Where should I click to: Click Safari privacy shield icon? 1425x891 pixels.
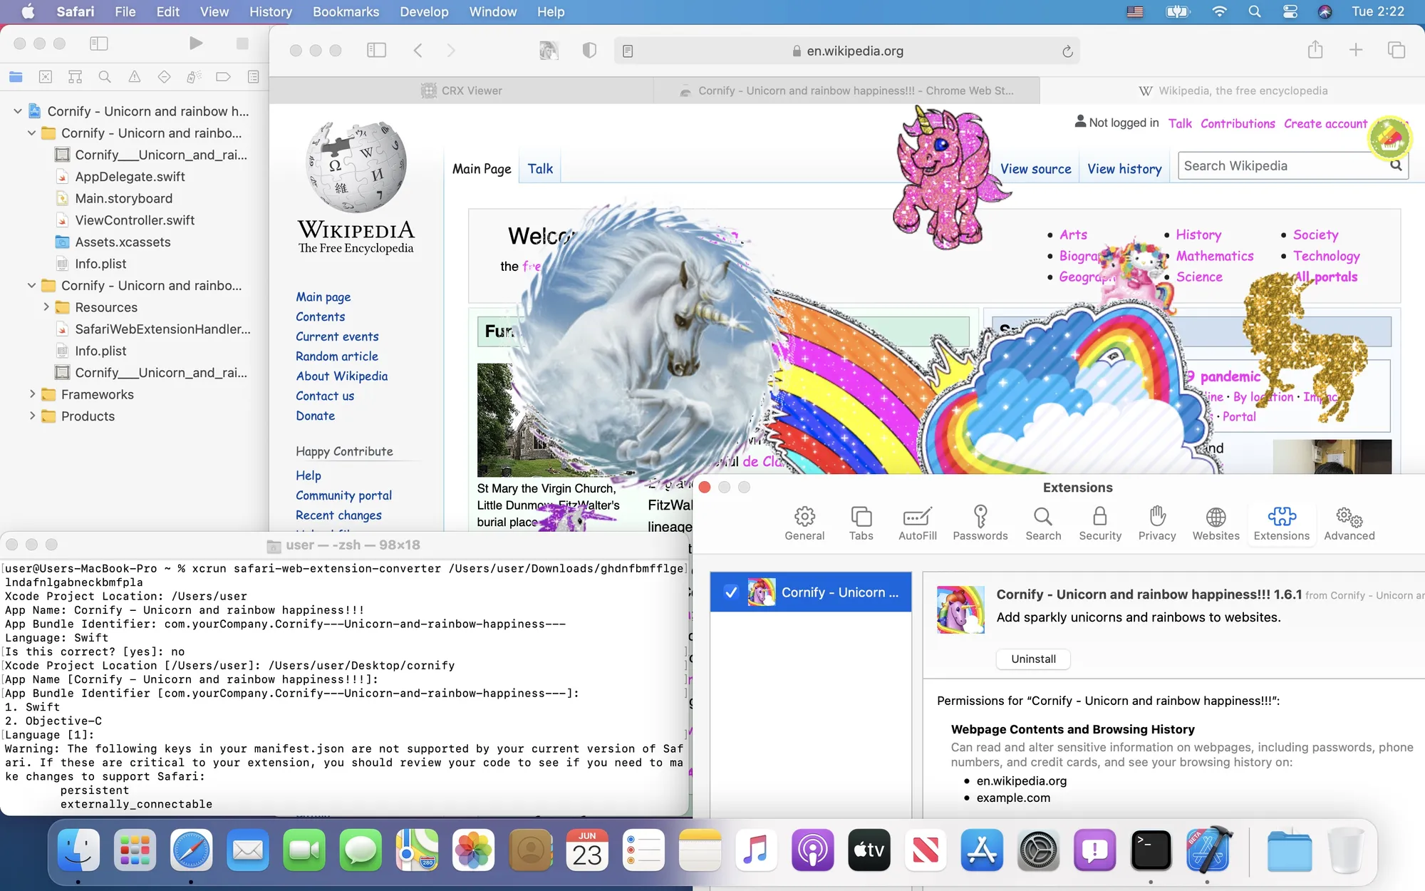[589, 50]
